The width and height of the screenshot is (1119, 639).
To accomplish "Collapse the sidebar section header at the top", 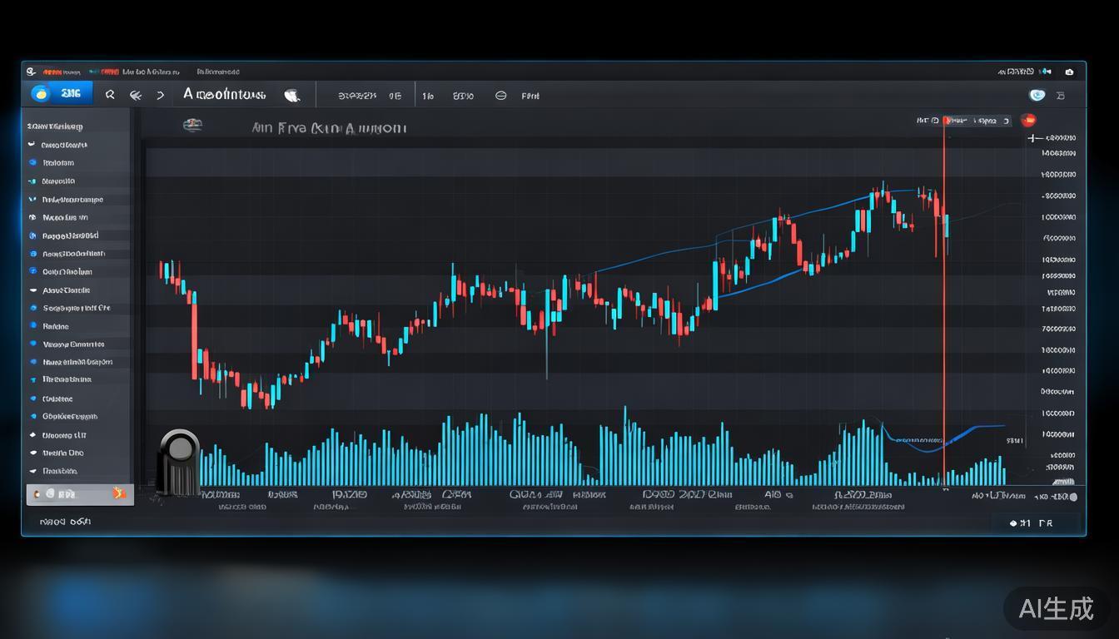I will click(55, 126).
